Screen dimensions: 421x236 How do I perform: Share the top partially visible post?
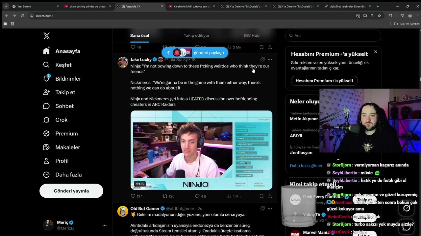click(x=270, y=47)
